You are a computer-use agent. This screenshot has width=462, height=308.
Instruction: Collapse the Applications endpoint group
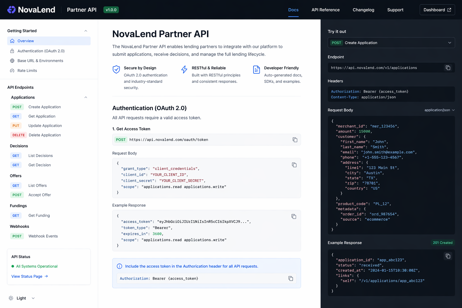click(86, 97)
